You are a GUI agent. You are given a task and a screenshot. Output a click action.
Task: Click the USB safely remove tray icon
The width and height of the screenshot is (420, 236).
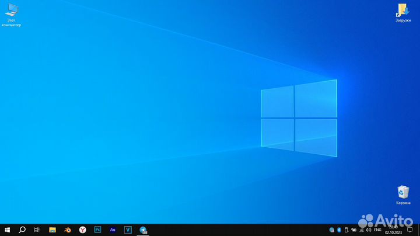[346, 230]
